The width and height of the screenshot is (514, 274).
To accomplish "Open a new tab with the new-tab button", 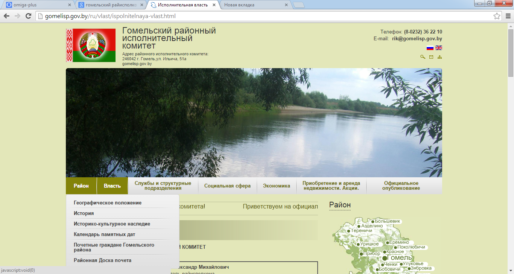I will 299,5.
